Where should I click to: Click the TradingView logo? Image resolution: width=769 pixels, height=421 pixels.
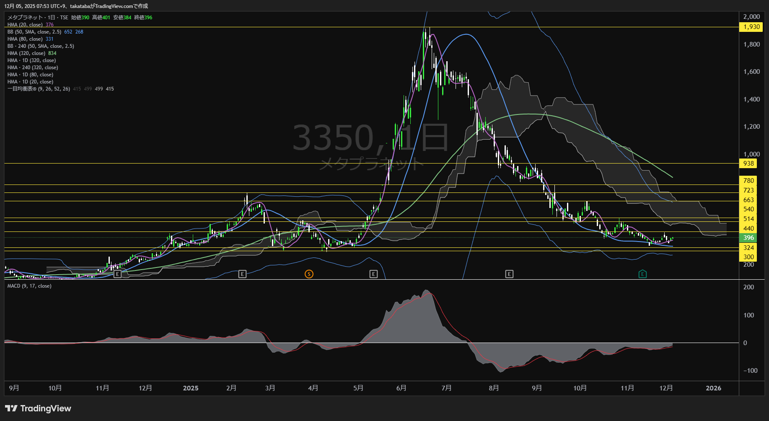tap(38, 408)
